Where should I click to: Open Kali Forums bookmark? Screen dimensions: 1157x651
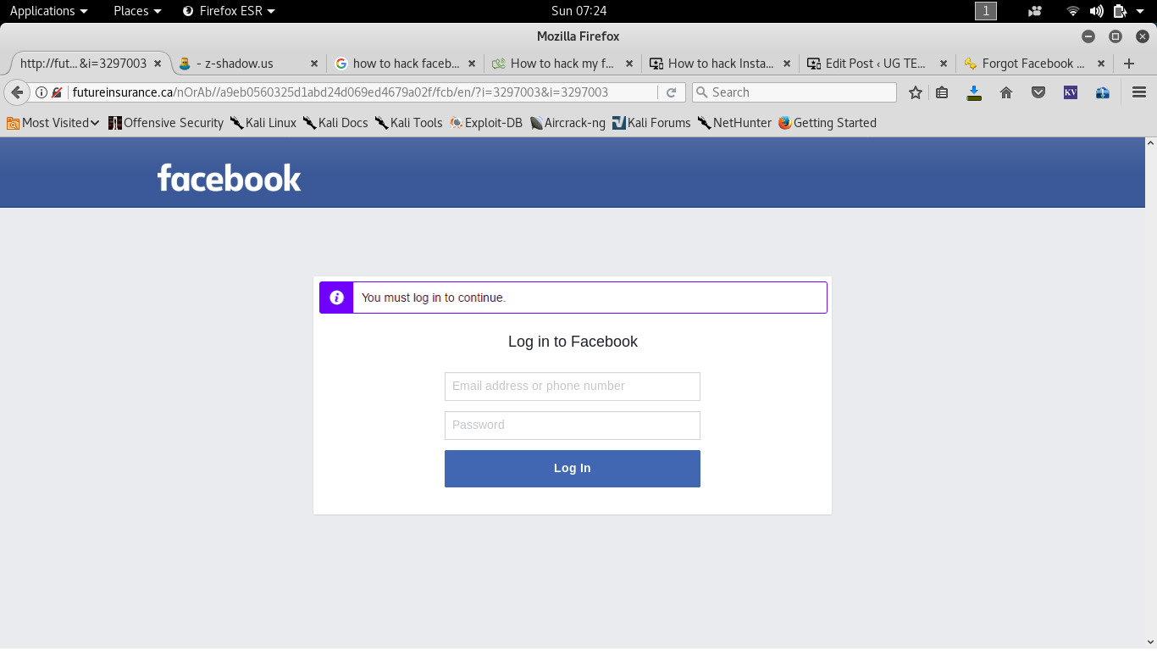pos(651,123)
